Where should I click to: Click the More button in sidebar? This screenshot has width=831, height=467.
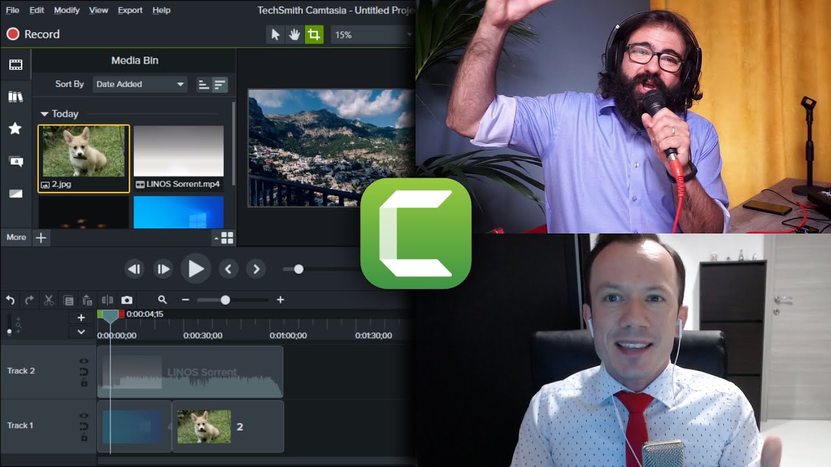[16, 237]
